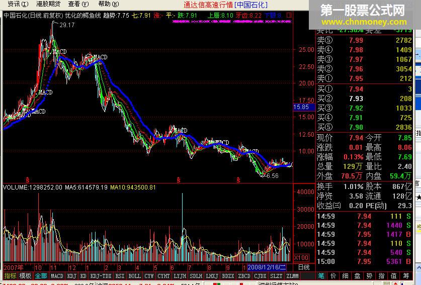Switch to CYHT indicator
The height and width of the screenshot is (285, 421).
pos(163,276)
